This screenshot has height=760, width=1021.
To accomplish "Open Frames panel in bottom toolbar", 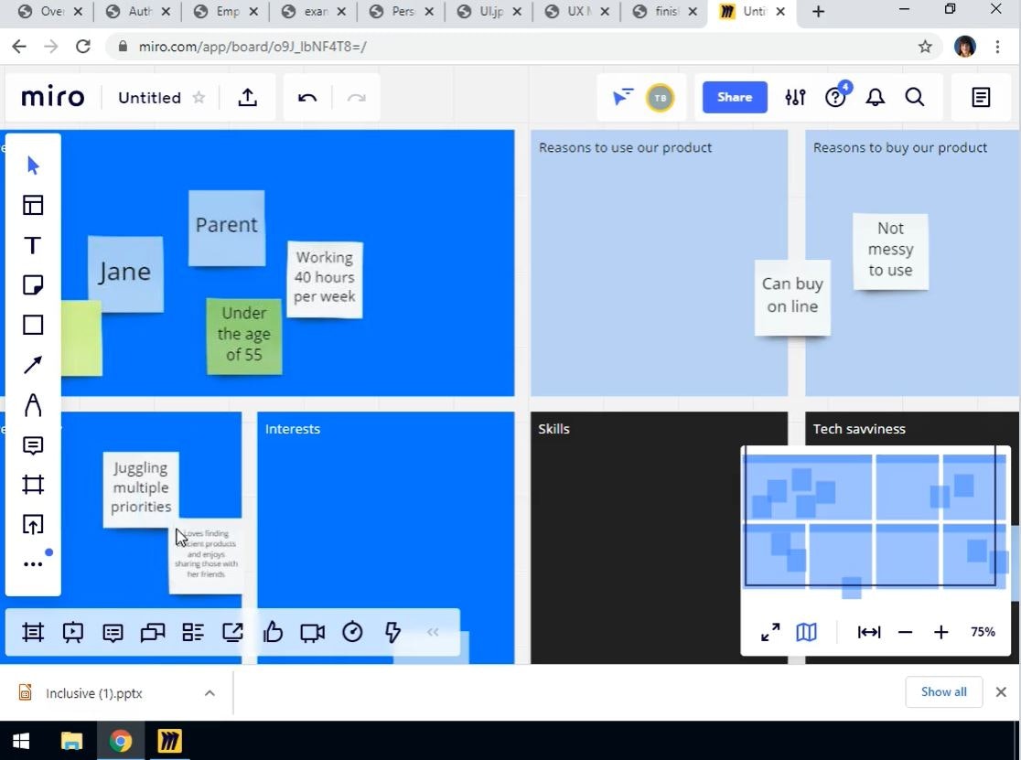I will point(33,632).
